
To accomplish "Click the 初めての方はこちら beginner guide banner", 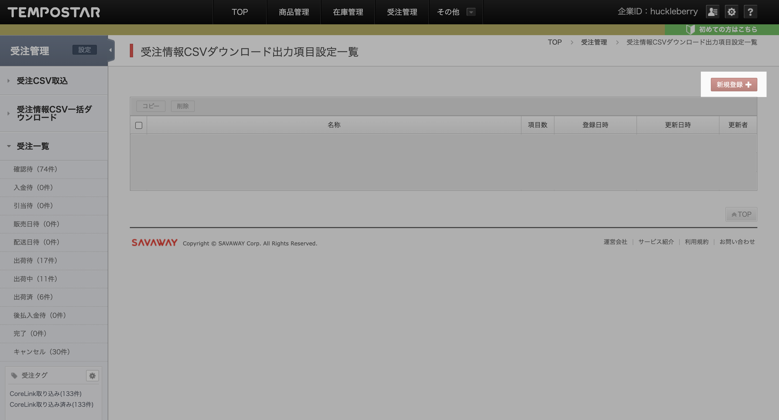I will click(x=722, y=29).
